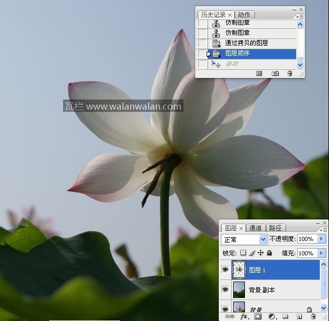Toggle visibility of 背景 副本 layer
This screenshot has height=321, width=329.
tap(225, 290)
